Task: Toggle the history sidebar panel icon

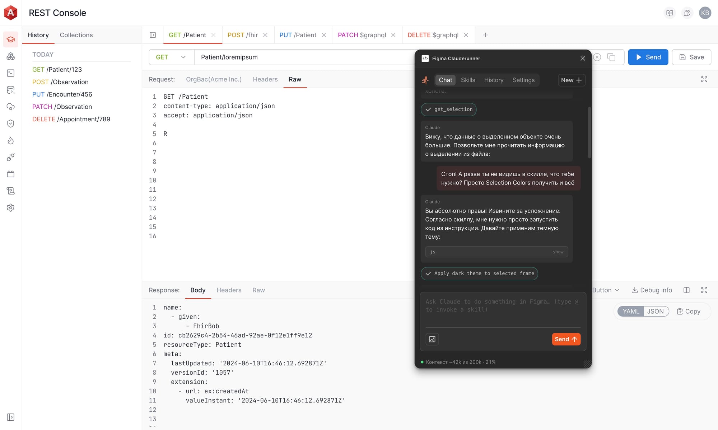Action: click(153, 35)
